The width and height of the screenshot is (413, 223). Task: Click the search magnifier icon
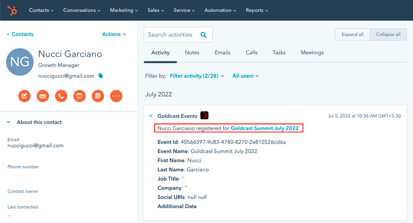pos(203,35)
